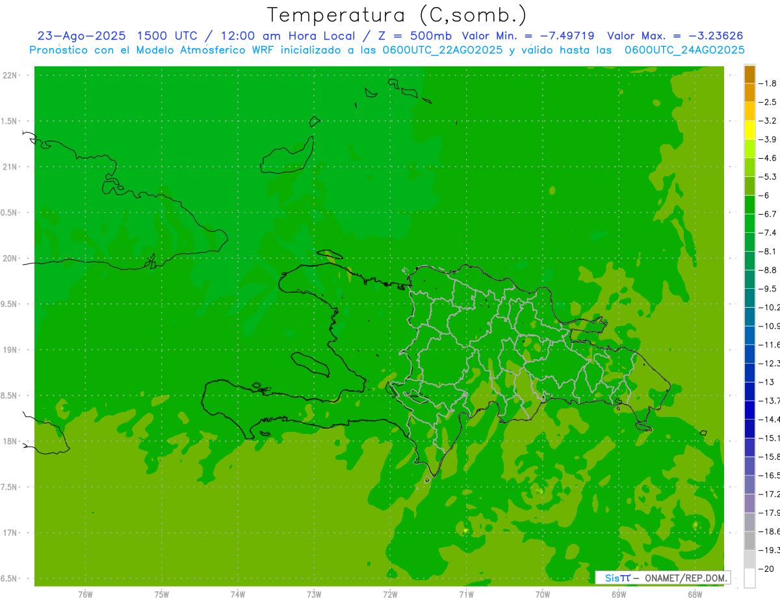The image size is (780, 603).
Task: Click the '22N' latitude label
Action: (11, 75)
